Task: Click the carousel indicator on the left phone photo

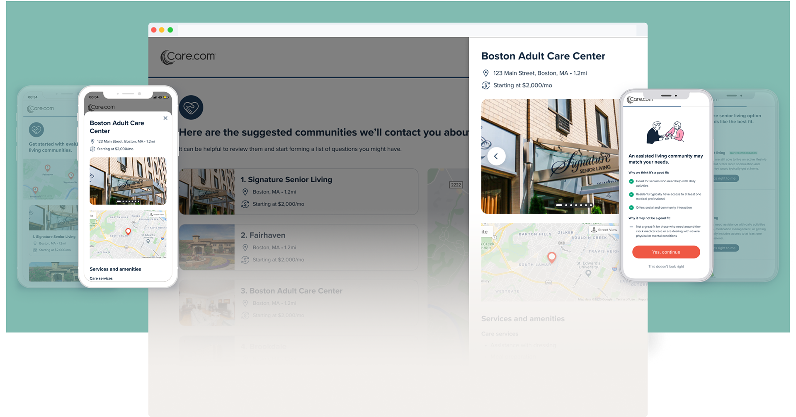Action: (x=128, y=201)
